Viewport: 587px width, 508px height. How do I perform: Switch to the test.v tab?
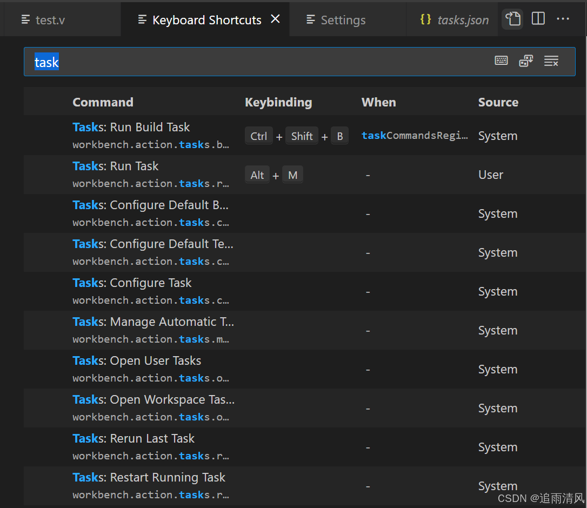(50, 19)
